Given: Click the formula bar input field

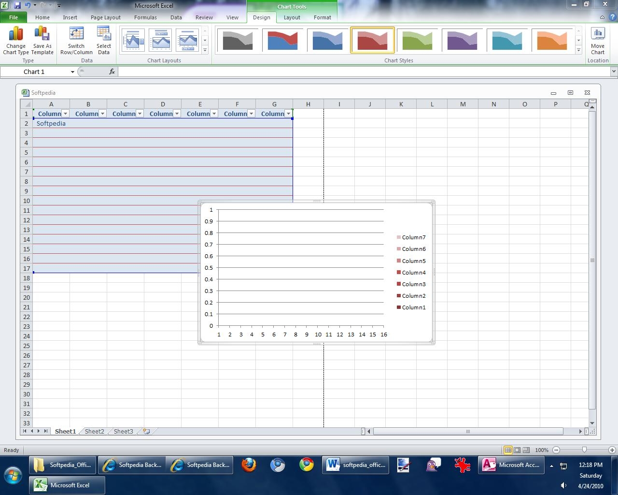Looking at the screenshot, I should (x=362, y=72).
